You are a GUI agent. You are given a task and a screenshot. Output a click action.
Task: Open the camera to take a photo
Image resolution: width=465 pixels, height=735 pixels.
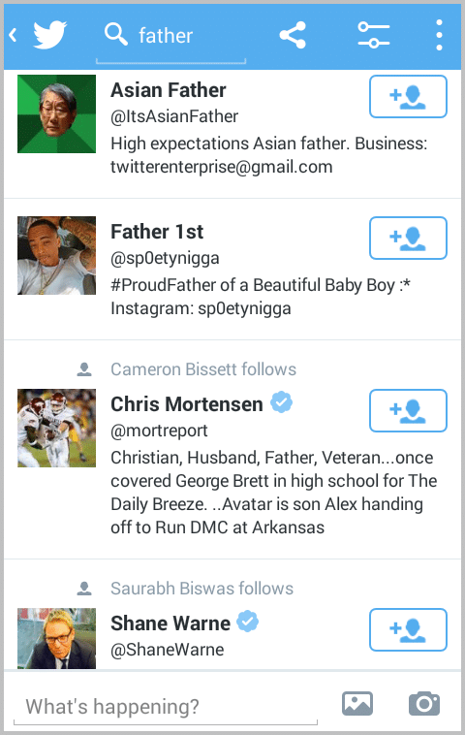(x=424, y=704)
